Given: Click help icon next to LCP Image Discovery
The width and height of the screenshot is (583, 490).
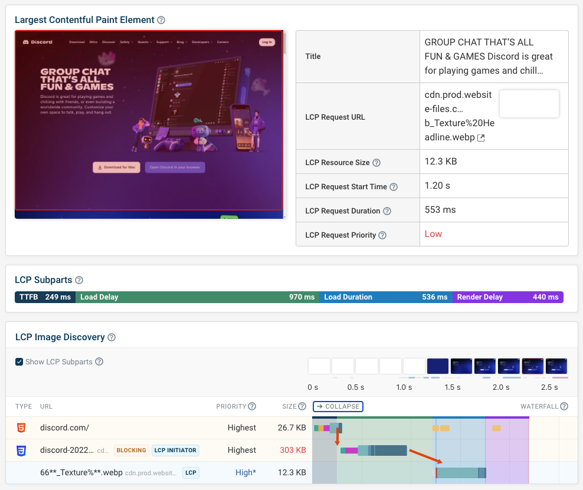Looking at the screenshot, I should (112, 337).
